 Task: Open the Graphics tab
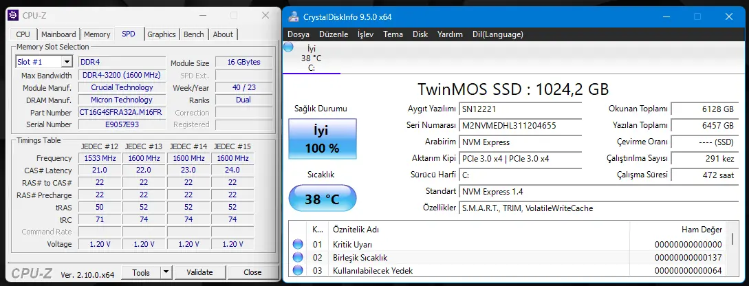162,34
